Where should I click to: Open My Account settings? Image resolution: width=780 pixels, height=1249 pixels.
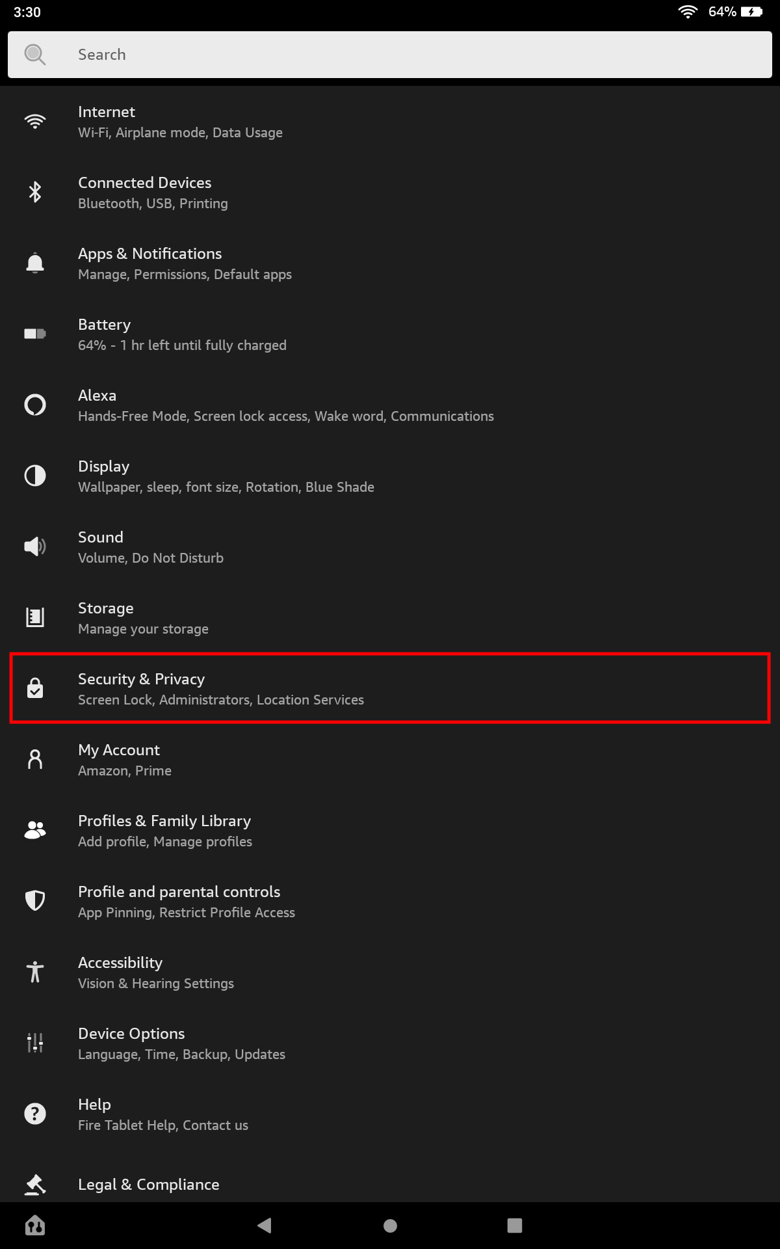coord(125,760)
